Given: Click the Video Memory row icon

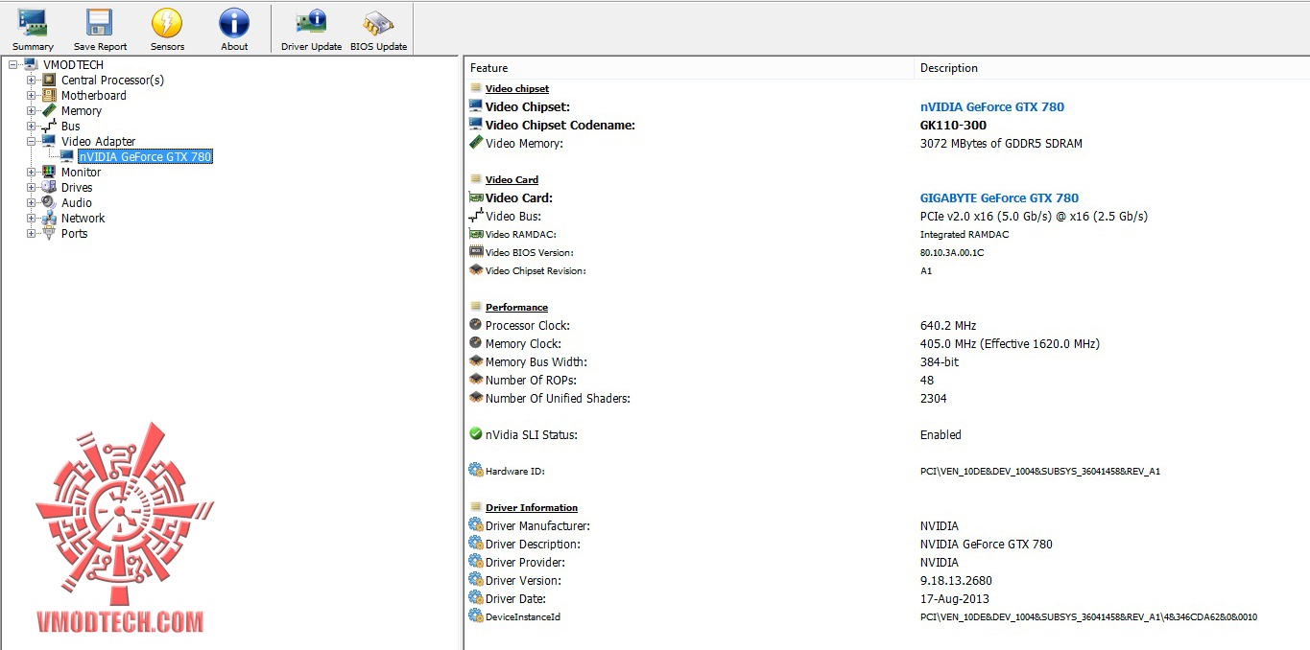Looking at the screenshot, I should 475,143.
